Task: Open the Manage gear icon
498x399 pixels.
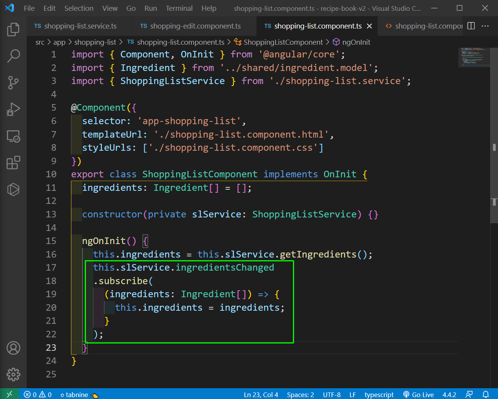Action: pos(13,374)
